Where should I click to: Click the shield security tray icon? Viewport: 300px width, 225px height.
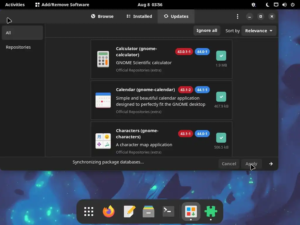[x=253, y=5]
